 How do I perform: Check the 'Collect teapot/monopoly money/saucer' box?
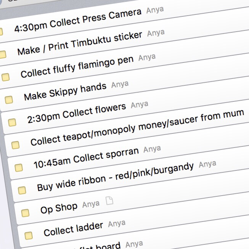point(15,145)
